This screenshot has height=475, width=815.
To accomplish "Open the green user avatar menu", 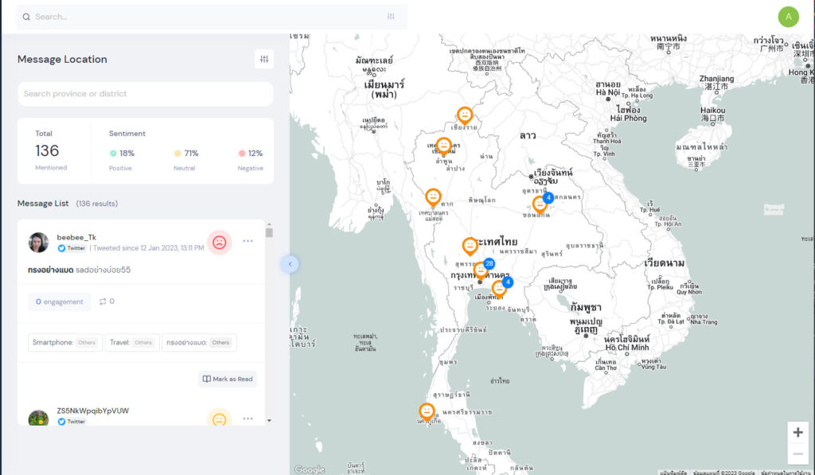I will click(788, 17).
